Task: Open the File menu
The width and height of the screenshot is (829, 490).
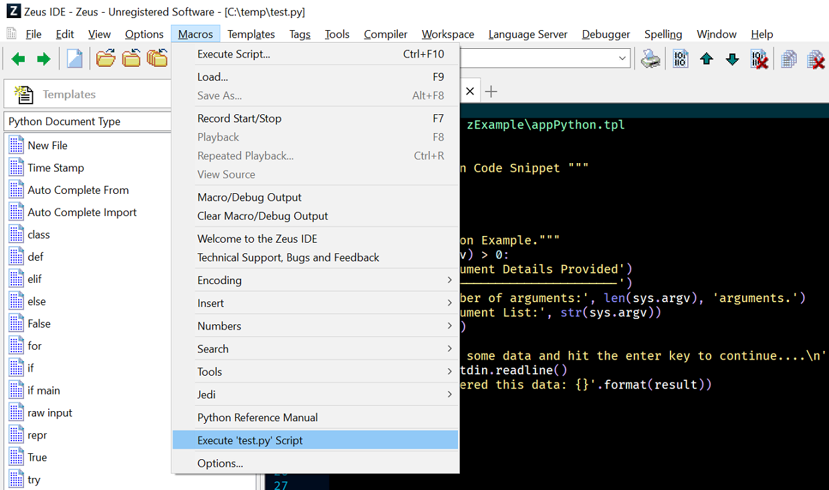Action: point(33,34)
